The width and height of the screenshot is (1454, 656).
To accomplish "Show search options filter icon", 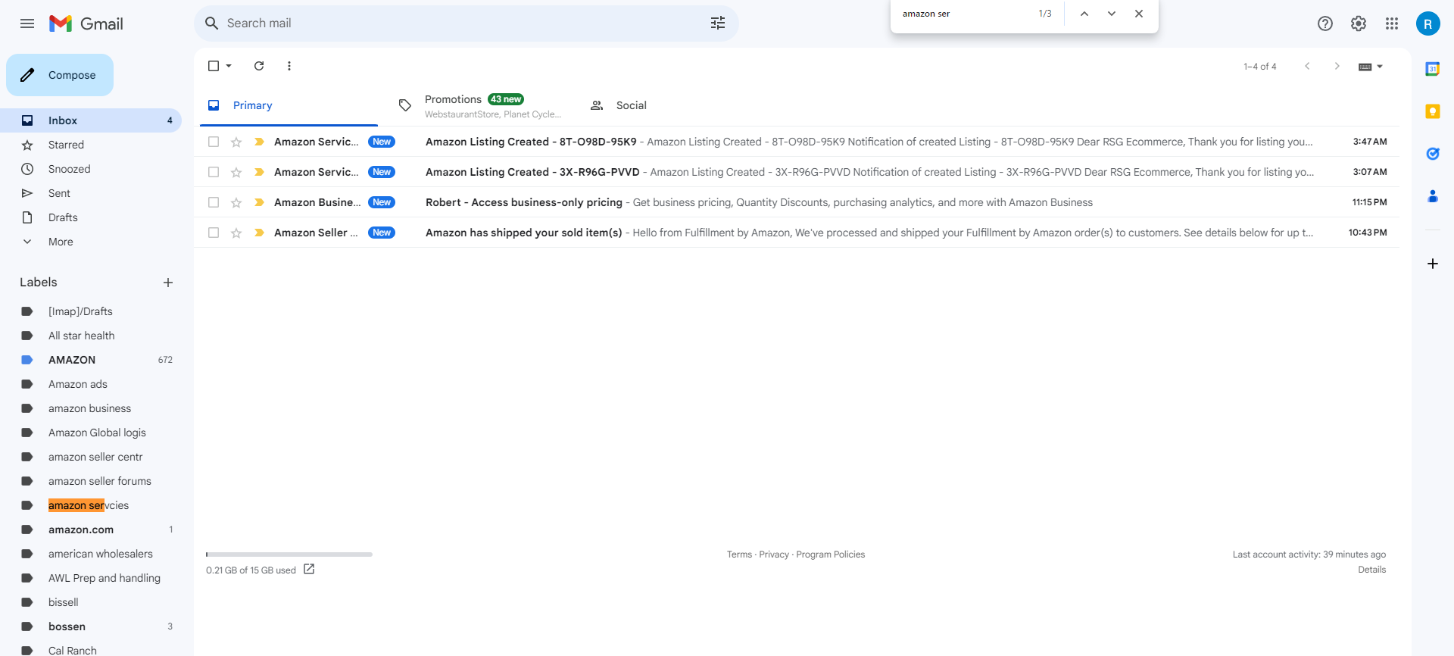I will pos(718,23).
